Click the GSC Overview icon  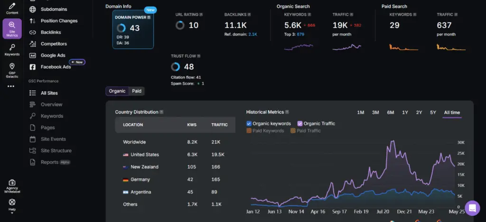tap(33, 104)
